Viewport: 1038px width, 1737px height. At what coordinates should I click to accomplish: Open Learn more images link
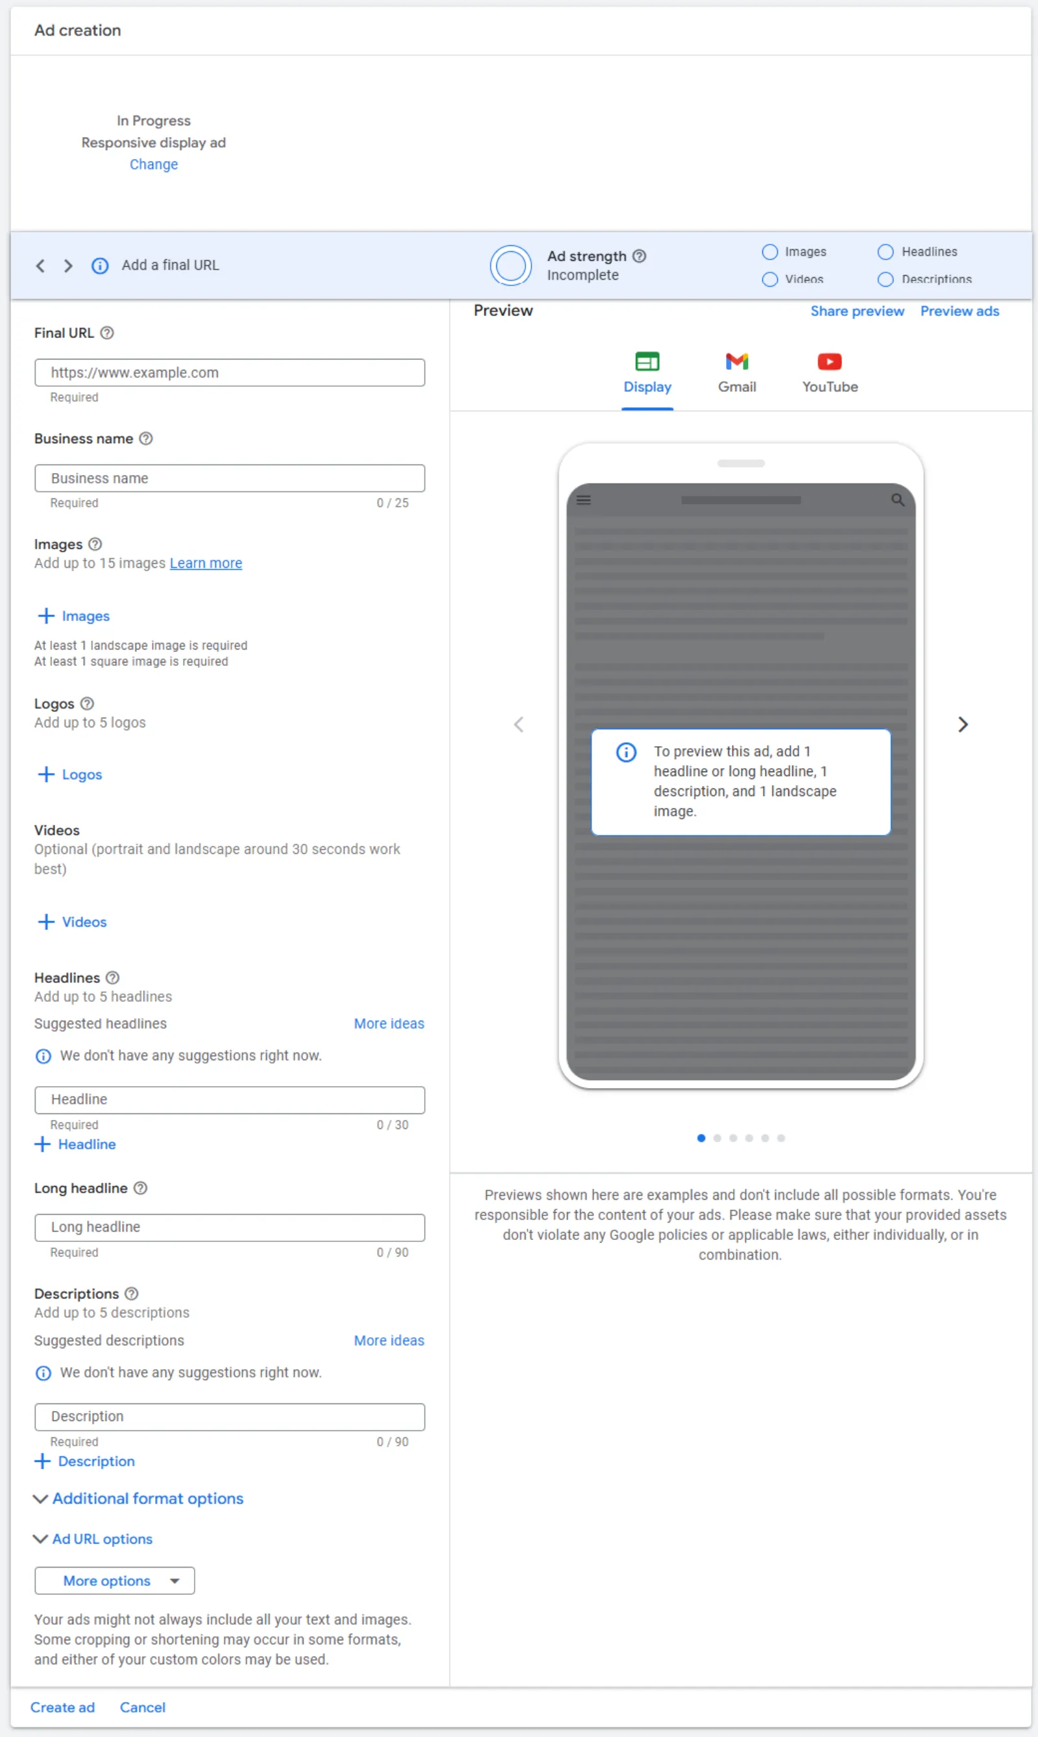tap(206, 564)
